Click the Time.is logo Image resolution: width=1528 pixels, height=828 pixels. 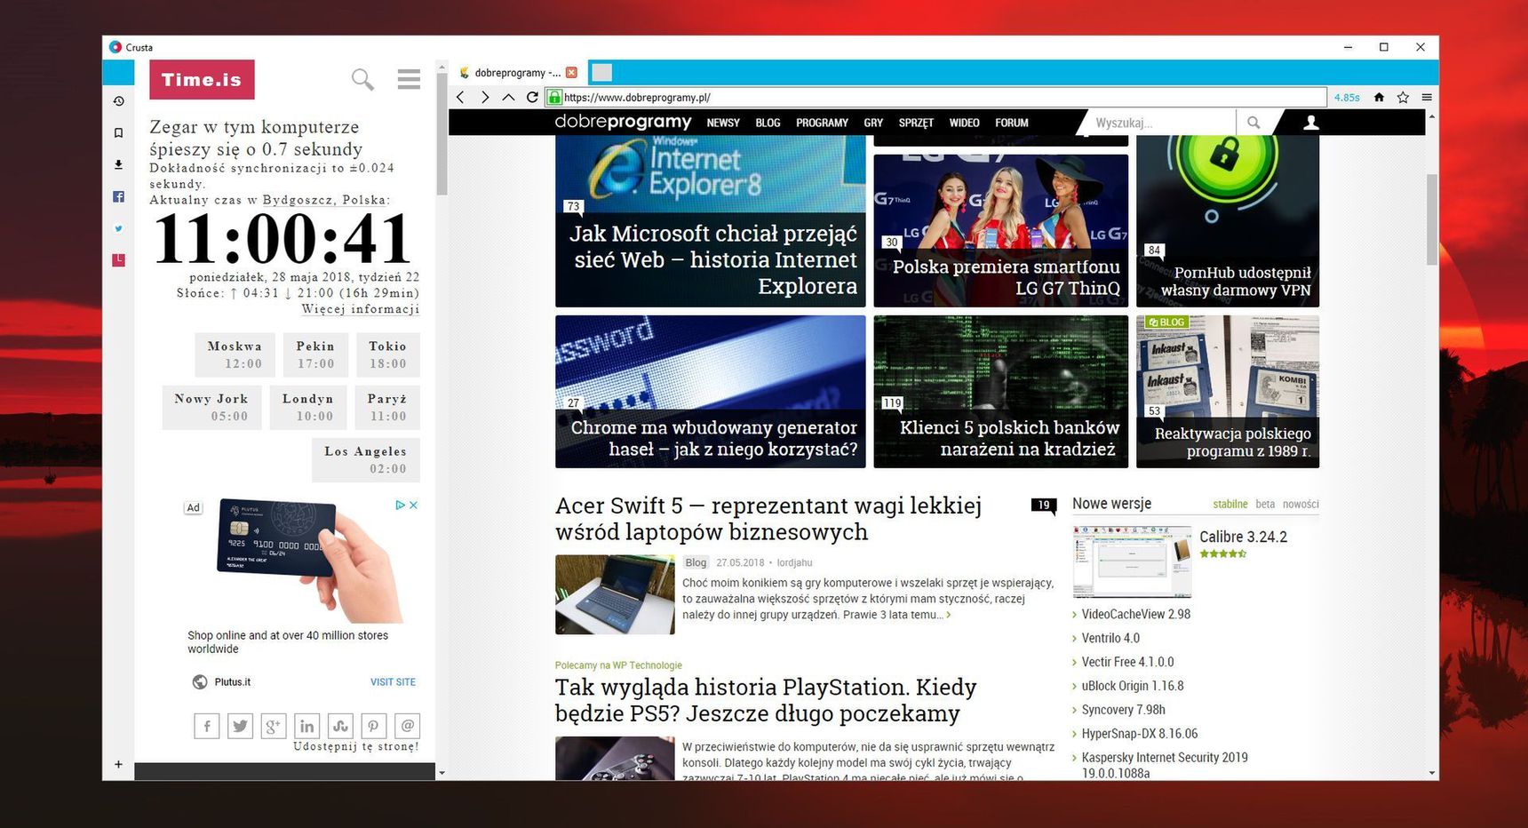pyautogui.click(x=202, y=79)
